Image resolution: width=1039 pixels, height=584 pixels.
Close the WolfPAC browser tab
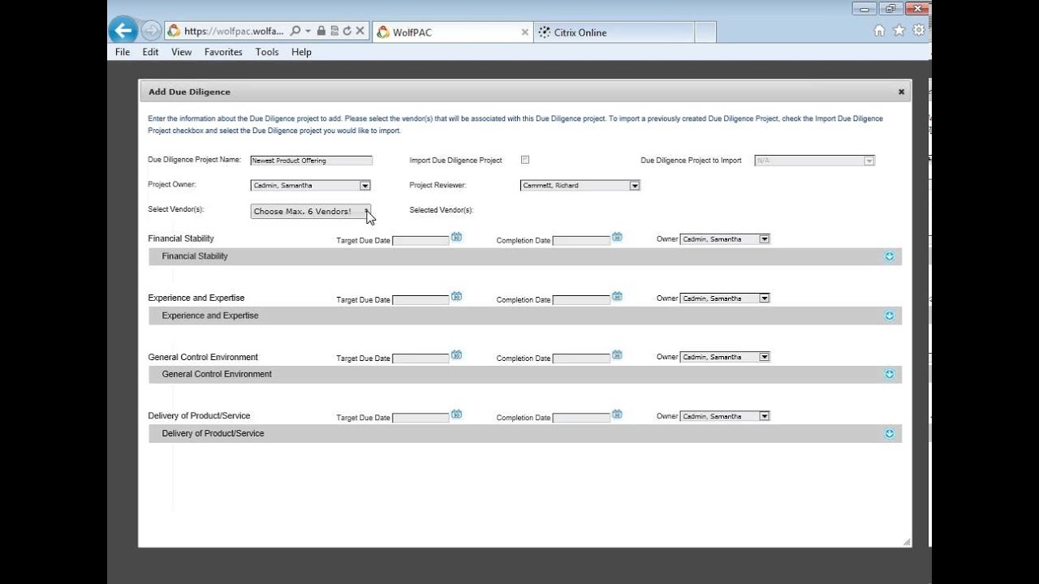coord(524,32)
